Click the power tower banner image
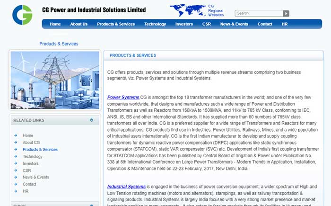 (x=55, y=80)
